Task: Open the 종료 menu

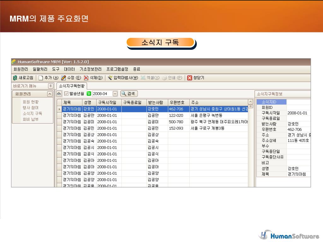Action: [136, 69]
